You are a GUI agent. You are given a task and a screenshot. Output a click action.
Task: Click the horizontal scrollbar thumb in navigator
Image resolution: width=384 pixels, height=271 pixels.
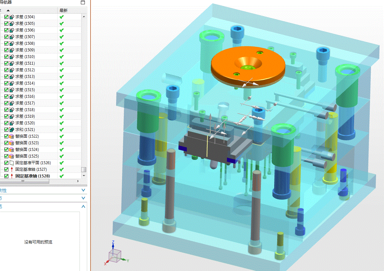pyautogui.click(x=25, y=181)
